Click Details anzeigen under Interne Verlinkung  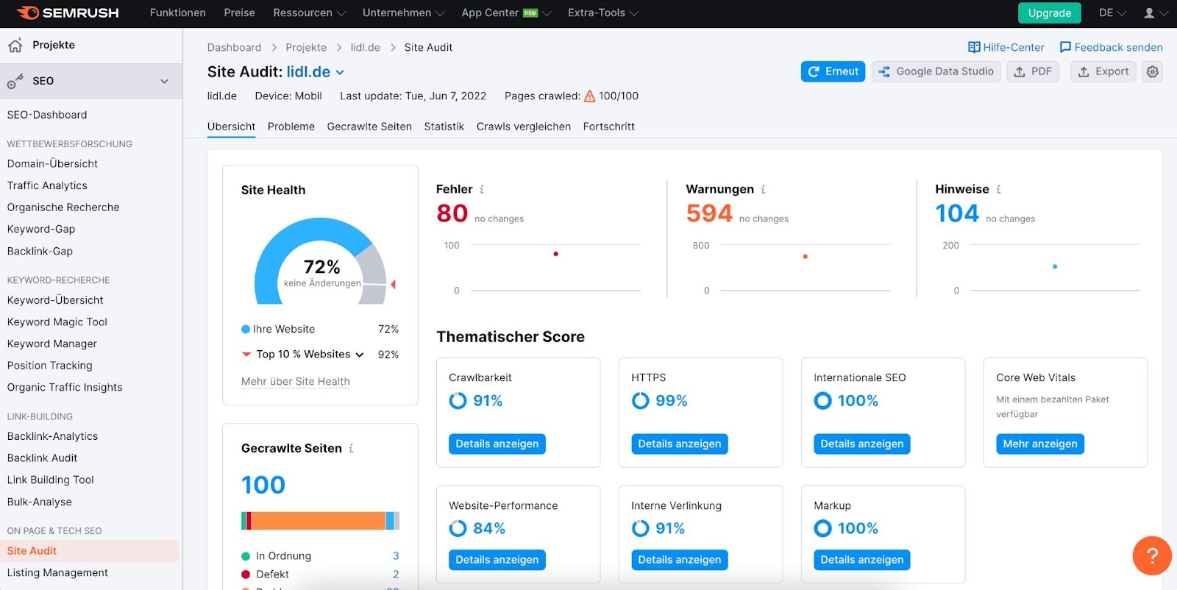click(680, 560)
